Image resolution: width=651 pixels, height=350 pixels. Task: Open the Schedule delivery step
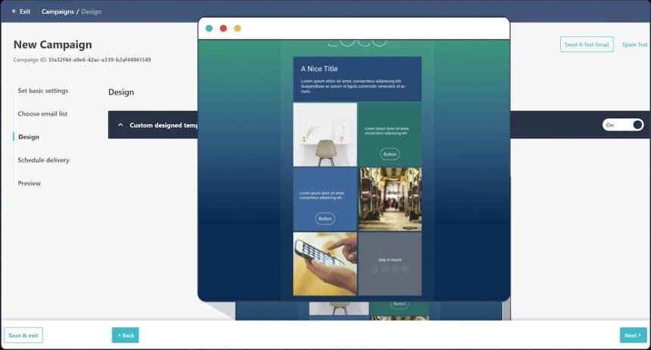[43, 160]
